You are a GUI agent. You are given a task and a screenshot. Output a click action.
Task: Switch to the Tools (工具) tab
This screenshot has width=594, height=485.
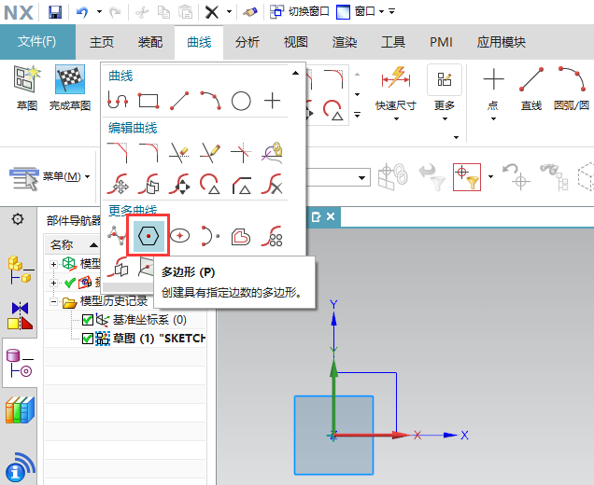tap(393, 42)
